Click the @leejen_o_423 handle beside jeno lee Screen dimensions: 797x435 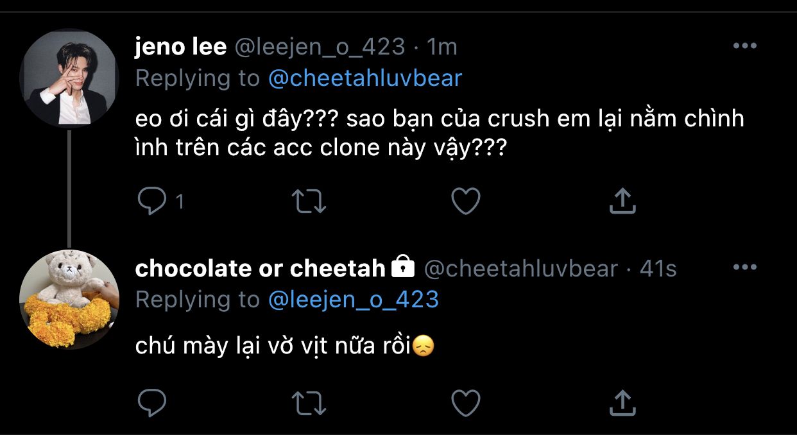318,46
